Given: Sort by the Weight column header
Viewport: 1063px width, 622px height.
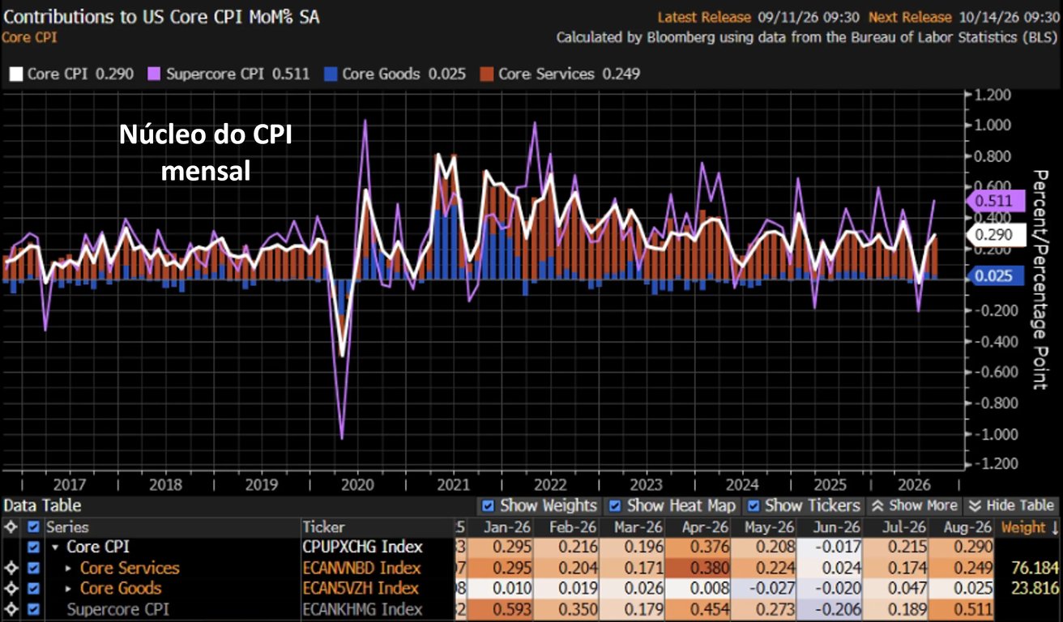Looking at the screenshot, I should [1028, 527].
